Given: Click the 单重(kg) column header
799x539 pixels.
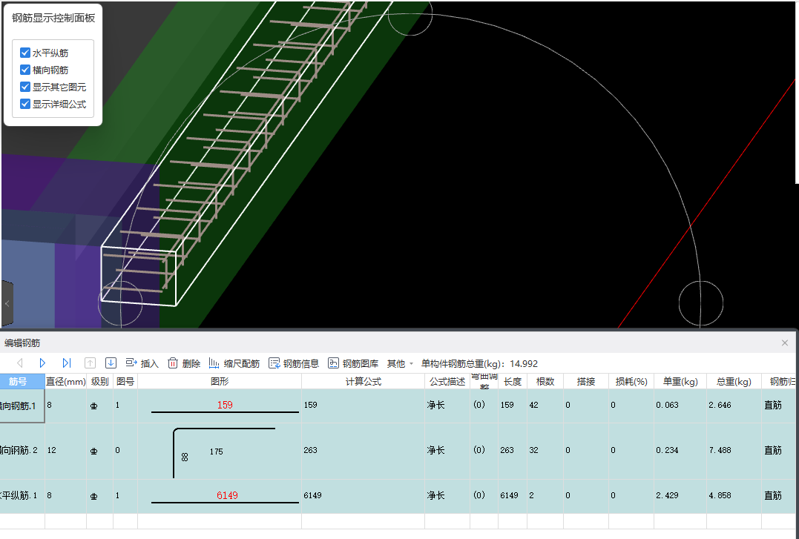Looking at the screenshot, I should [680, 381].
